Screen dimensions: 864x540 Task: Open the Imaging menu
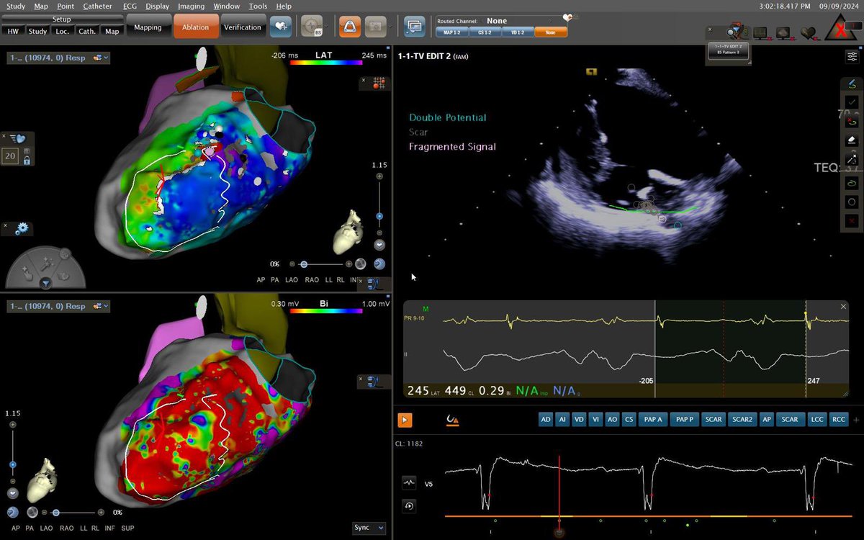tap(191, 6)
